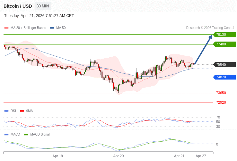The height and width of the screenshot is (161, 237).
Task: Click the Research © 2026 Trading Central credit
Action: [x=210, y=28]
